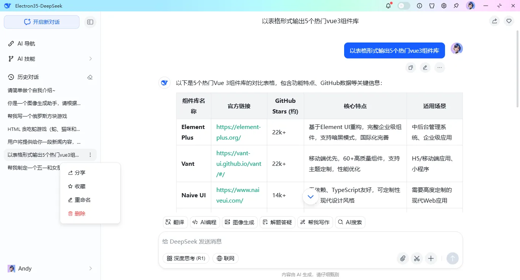Image resolution: width=520 pixels, height=280 pixels.
Task: Attach a file using the paperclip icon
Action: (x=403, y=258)
